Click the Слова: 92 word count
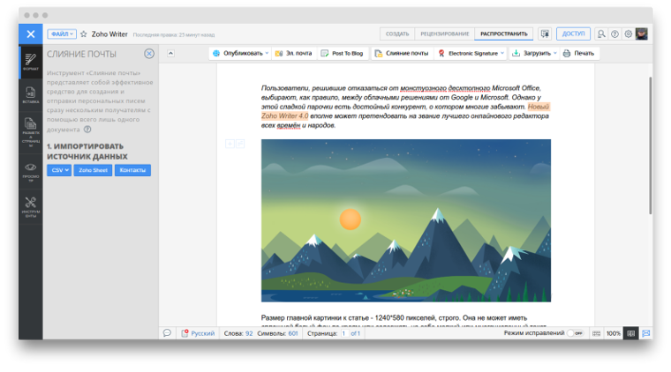The image size is (671, 372). [237, 333]
